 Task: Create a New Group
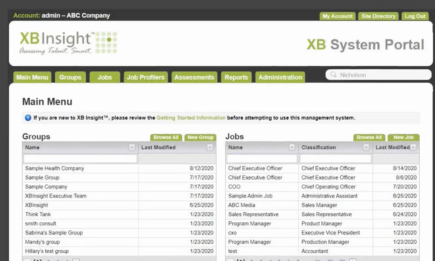point(200,137)
